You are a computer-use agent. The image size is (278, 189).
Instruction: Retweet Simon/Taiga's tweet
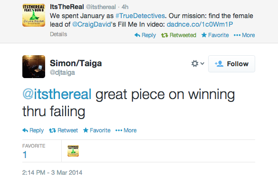point(64,130)
